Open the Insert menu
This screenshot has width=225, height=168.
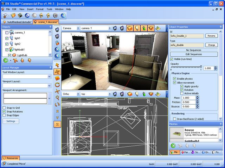point(30,9)
